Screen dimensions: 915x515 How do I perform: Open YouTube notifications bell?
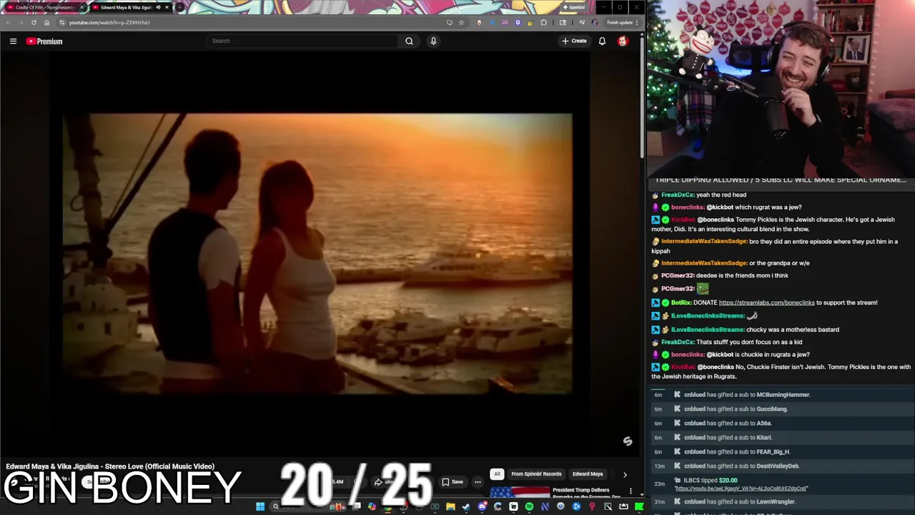[x=602, y=41]
